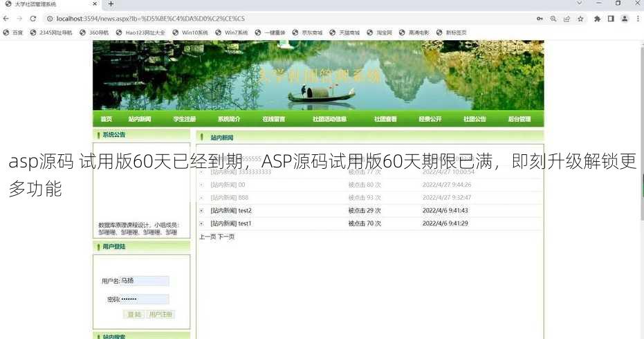
Task: Open 社团查看 in the navigation bar
Action: 385,119
